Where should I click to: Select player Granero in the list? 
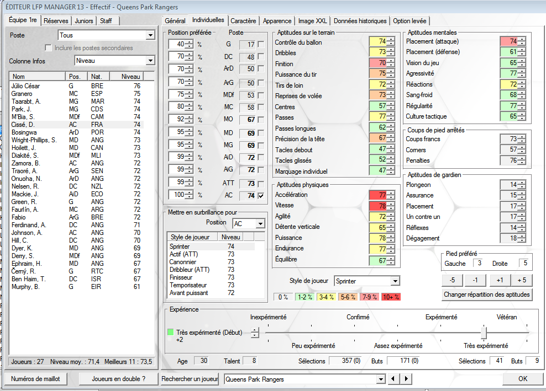[77, 94]
